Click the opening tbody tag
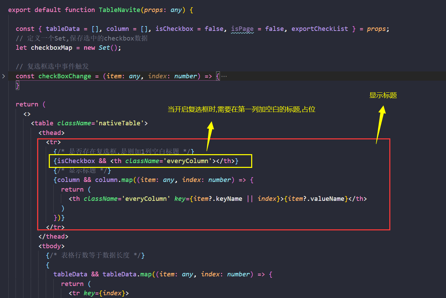The height and width of the screenshot is (298, 446). (52, 246)
